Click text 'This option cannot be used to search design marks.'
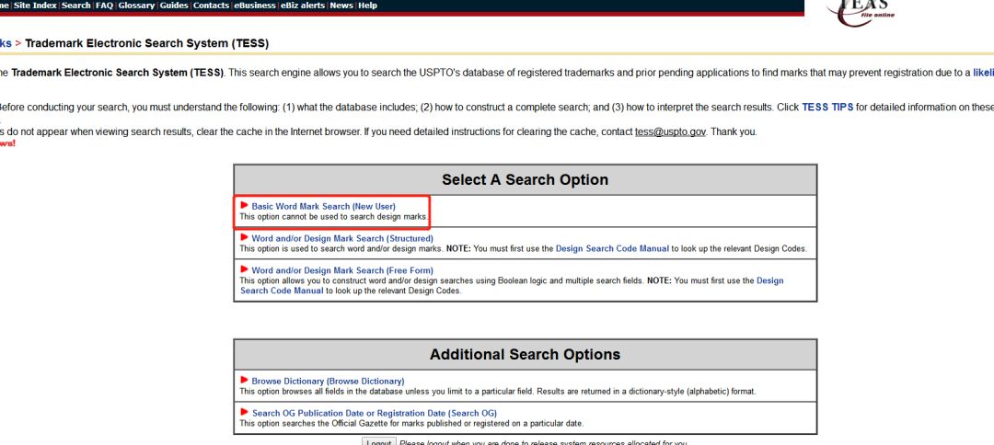The width and height of the screenshot is (994, 445). (334, 216)
